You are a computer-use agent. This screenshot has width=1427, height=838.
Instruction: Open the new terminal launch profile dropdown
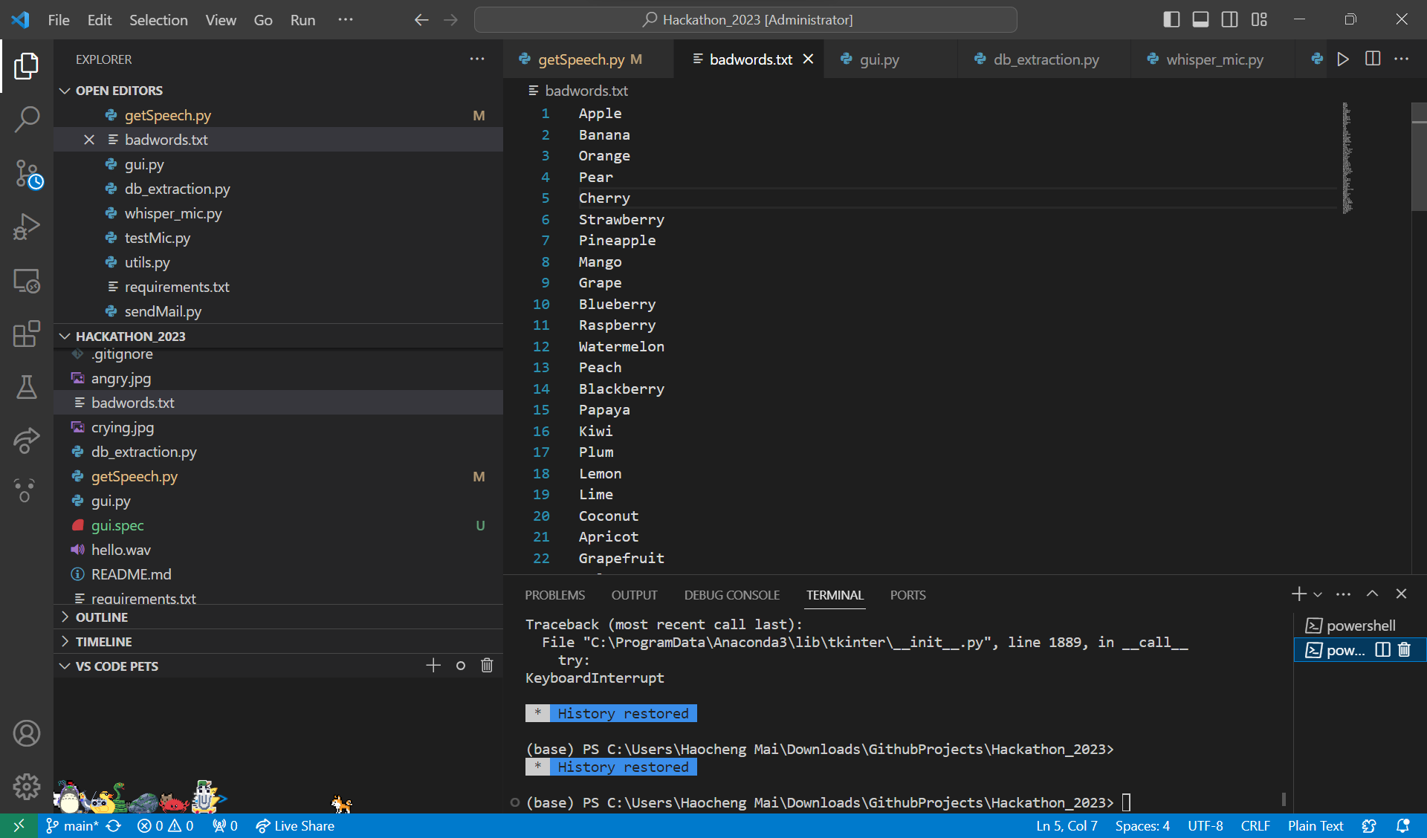[x=1318, y=595]
